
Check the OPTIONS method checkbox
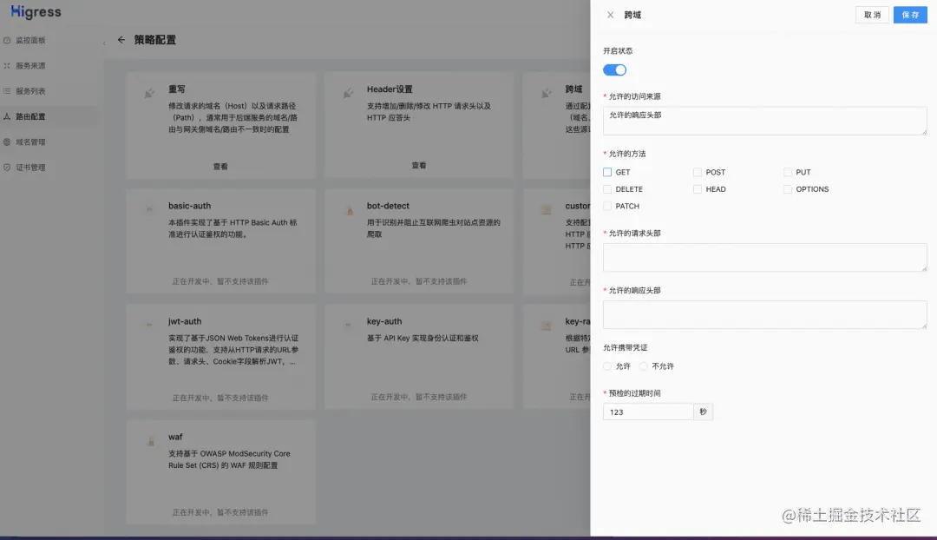[x=788, y=189]
